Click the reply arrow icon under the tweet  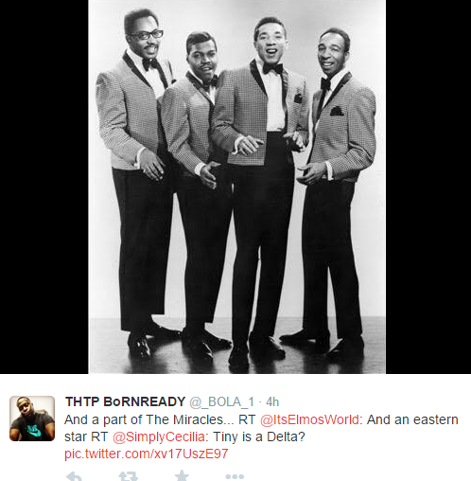(x=74, y=476)
